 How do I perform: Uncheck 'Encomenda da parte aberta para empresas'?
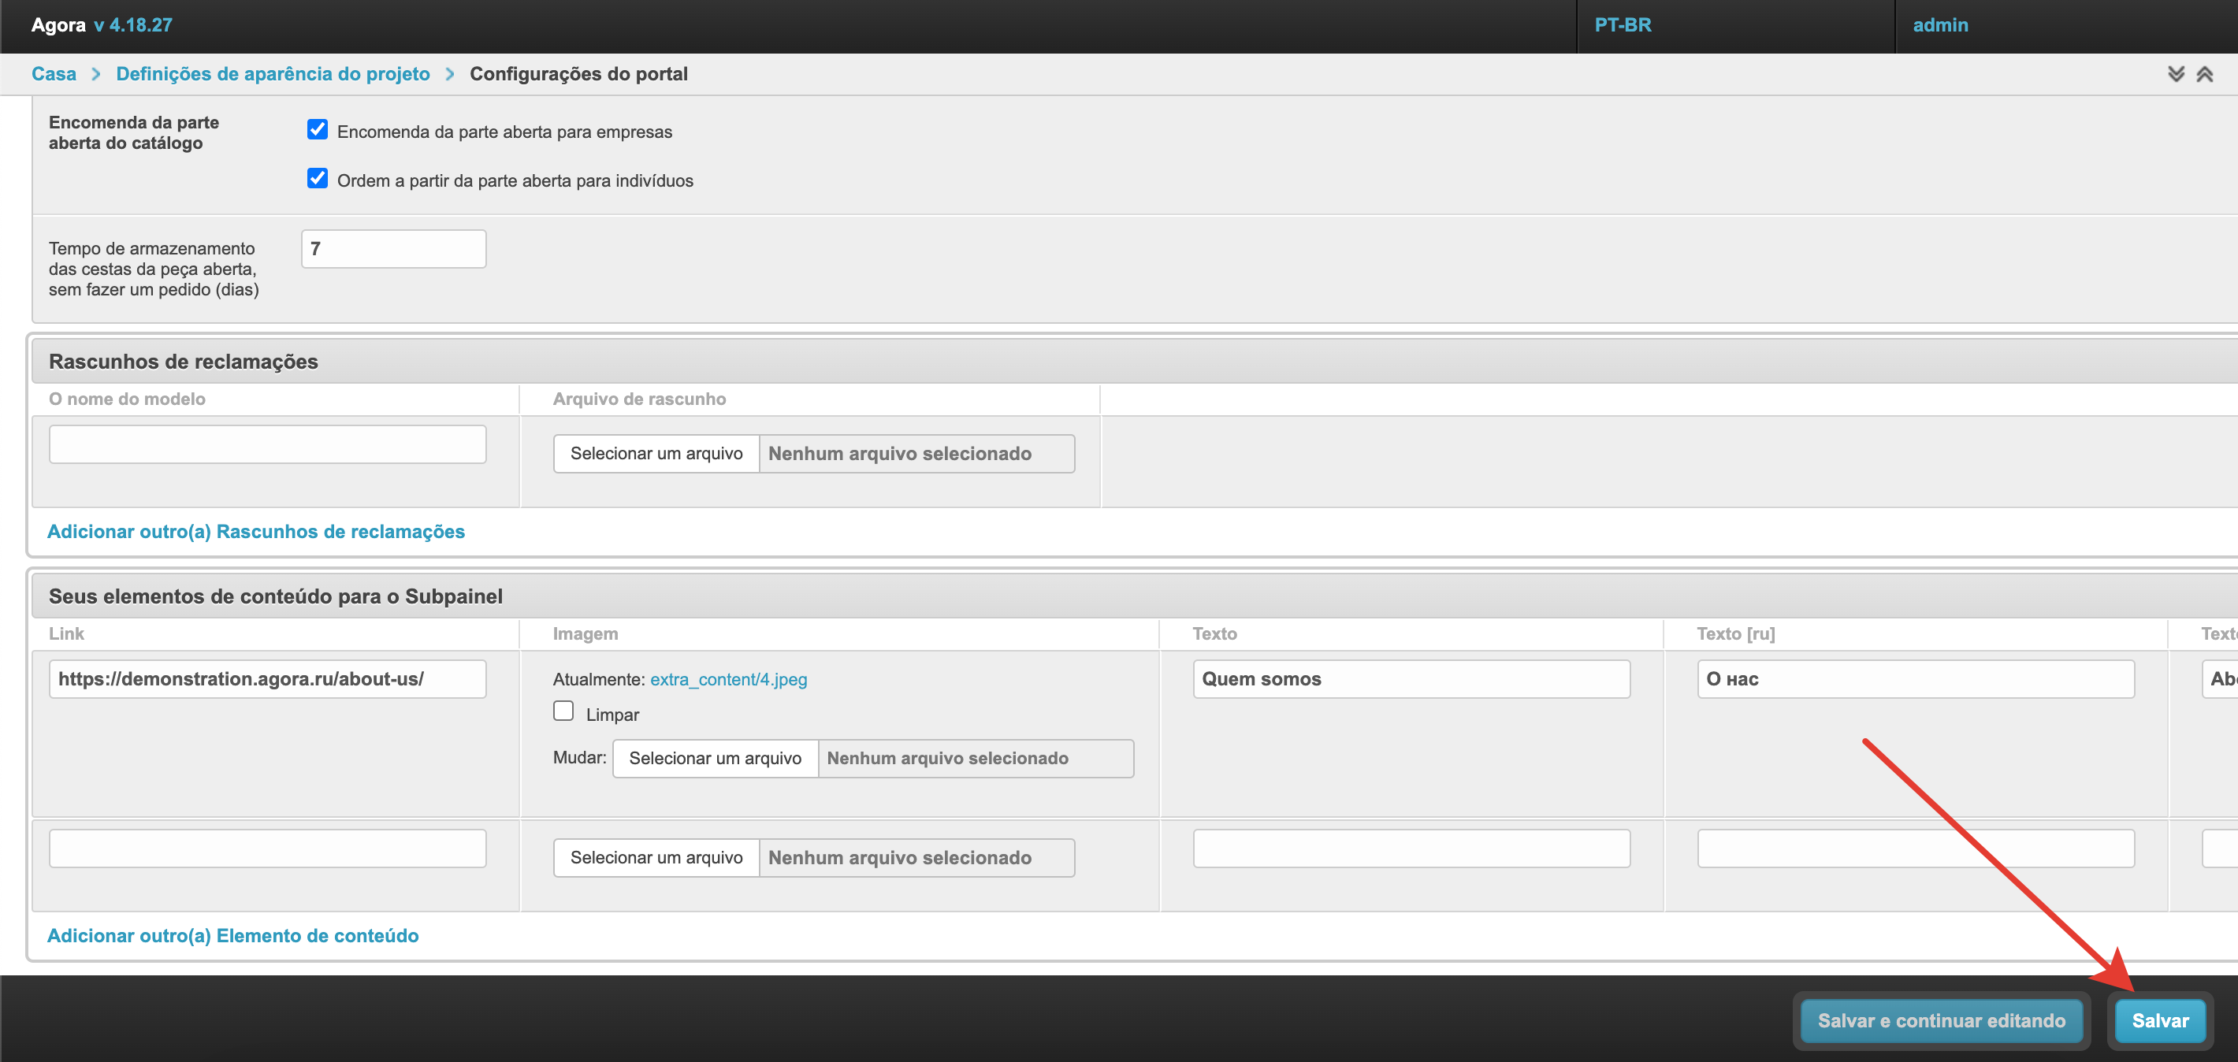pos(317,130)
